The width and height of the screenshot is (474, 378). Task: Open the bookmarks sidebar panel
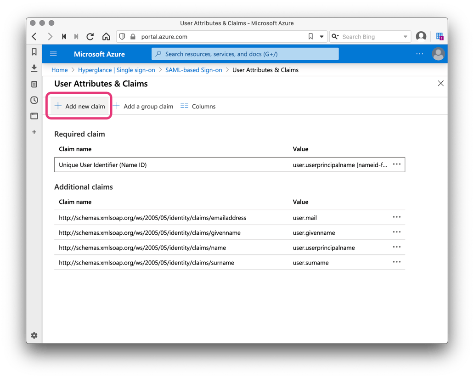[34, 52]
